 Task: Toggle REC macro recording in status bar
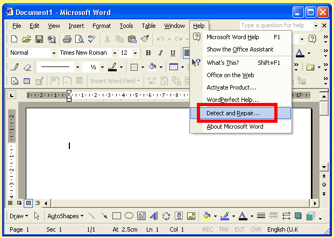click(208, 229)
